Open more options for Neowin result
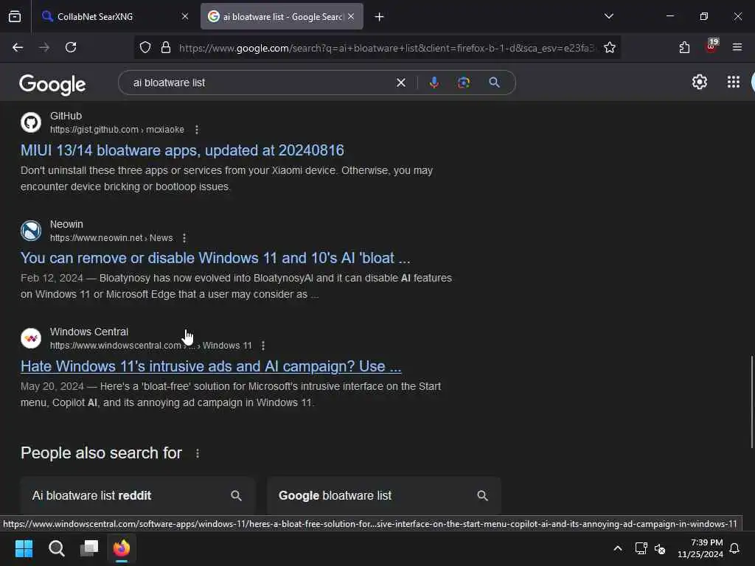The height and width of the screenshot is (566, 755). 184,238
